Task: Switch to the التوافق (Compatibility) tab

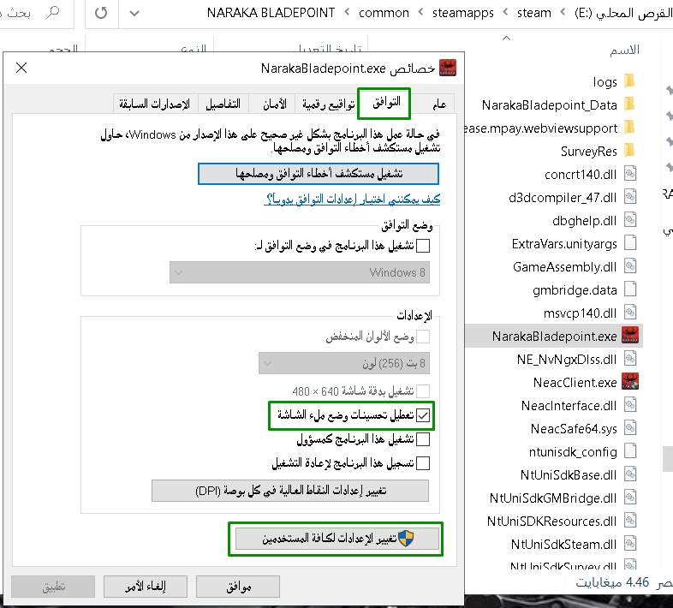Action: coord(386,103)
